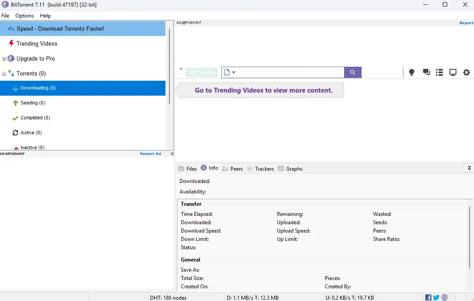Open the Options menu
The width and height of the screenshot is (474, 301).
25,16
